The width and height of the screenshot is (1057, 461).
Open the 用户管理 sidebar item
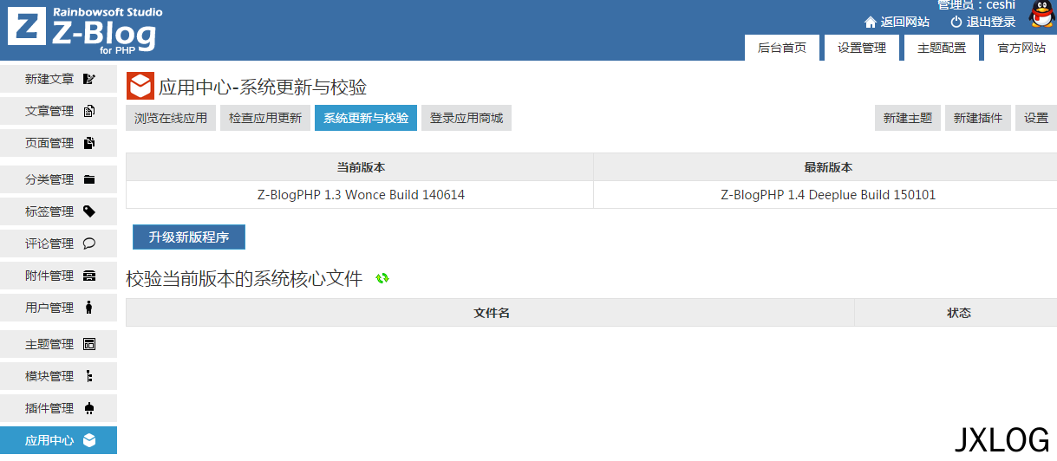tap(58, 308)
